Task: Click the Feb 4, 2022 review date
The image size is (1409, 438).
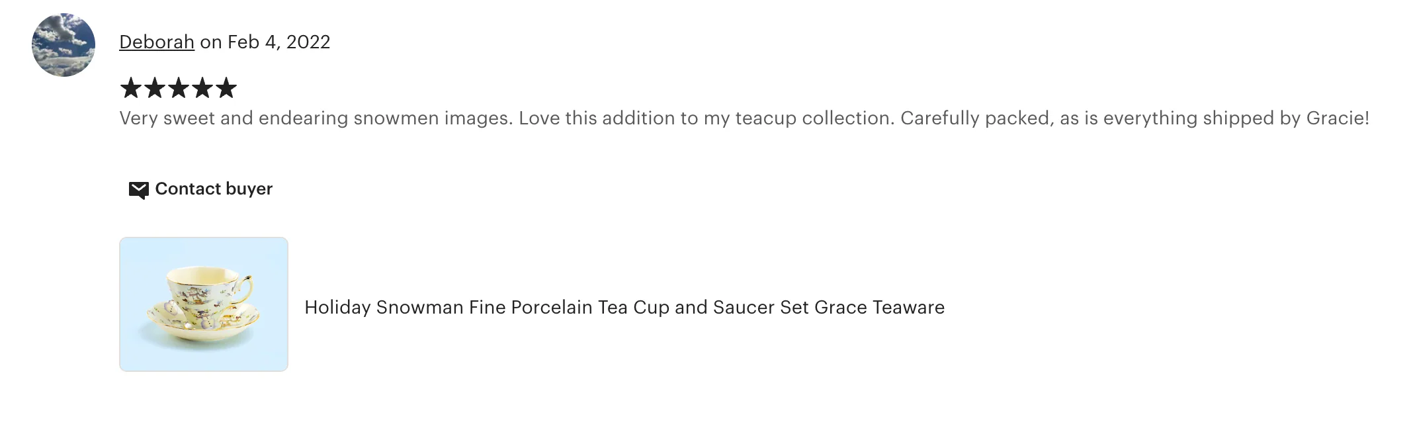Action: click(x=278, y=42)
